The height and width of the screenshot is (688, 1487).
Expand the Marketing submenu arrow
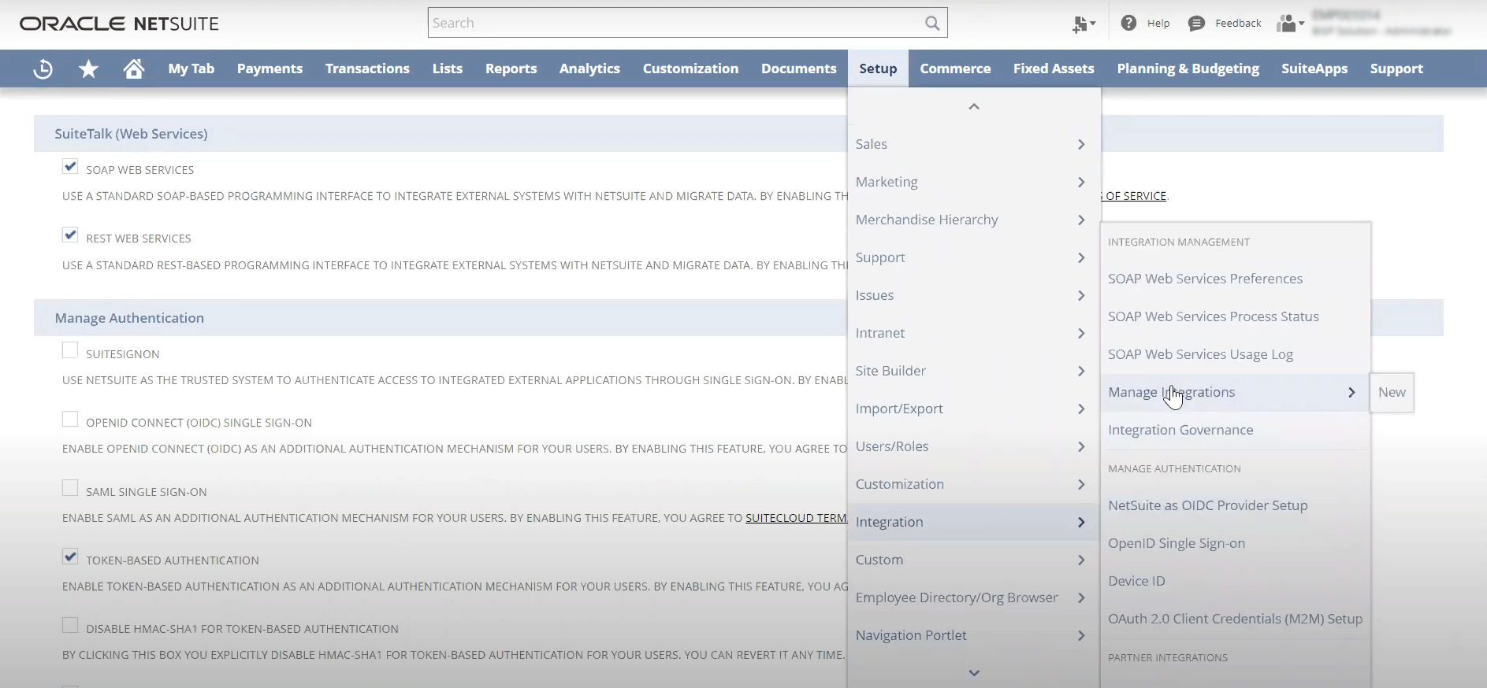pos(1081,182)
